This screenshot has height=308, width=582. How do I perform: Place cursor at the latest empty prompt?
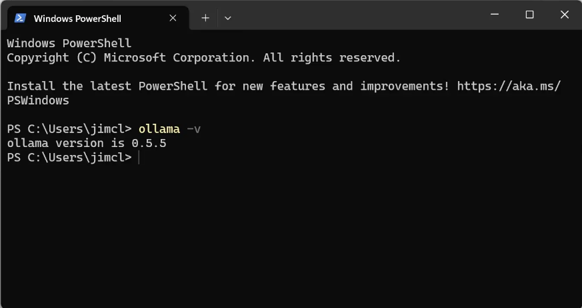pyautogui.click(x=139, y=158)
